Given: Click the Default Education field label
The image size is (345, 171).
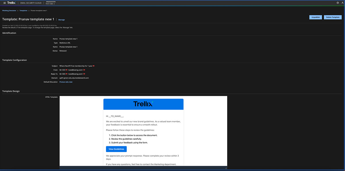Looking at the screenshot, I should (x=51, y=82).
